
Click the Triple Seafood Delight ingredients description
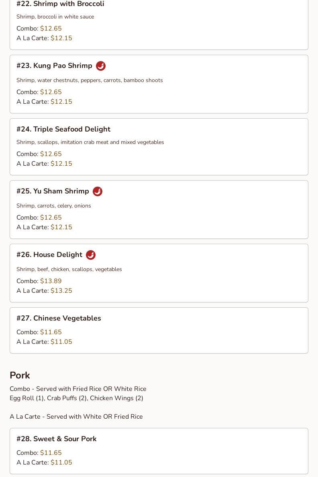(90, 142)
